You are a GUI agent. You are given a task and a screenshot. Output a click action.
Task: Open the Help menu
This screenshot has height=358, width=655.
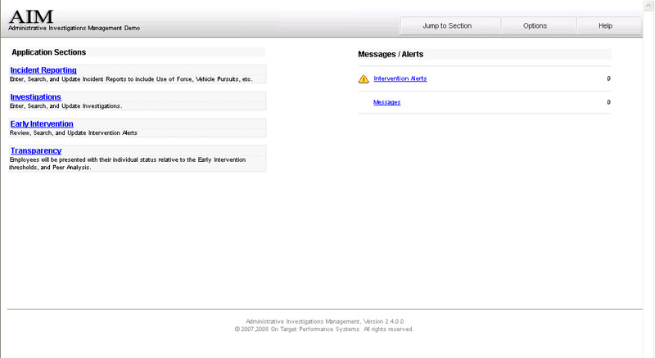[x=605, y=25]
